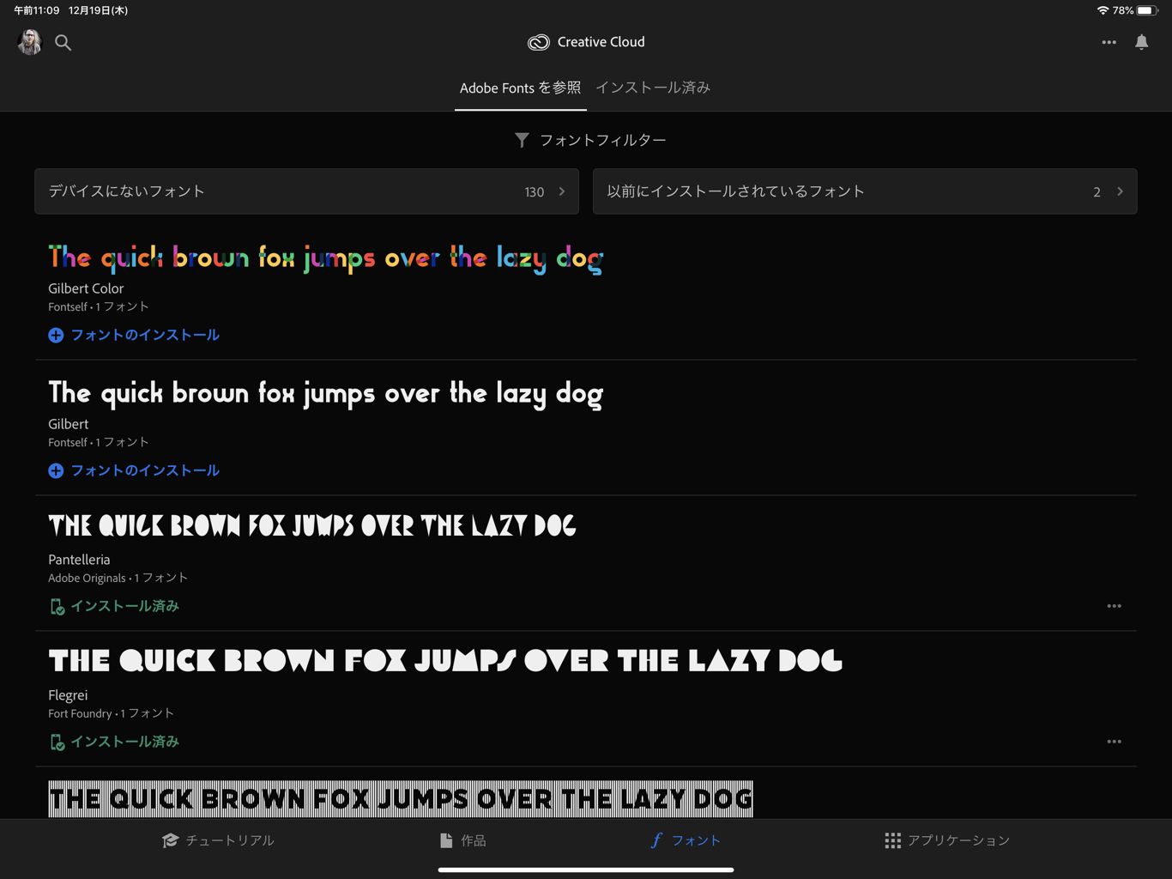Open Flegrei font preview sample
The width and height of the screenshot is (1172, 879).
click(445, 660)
